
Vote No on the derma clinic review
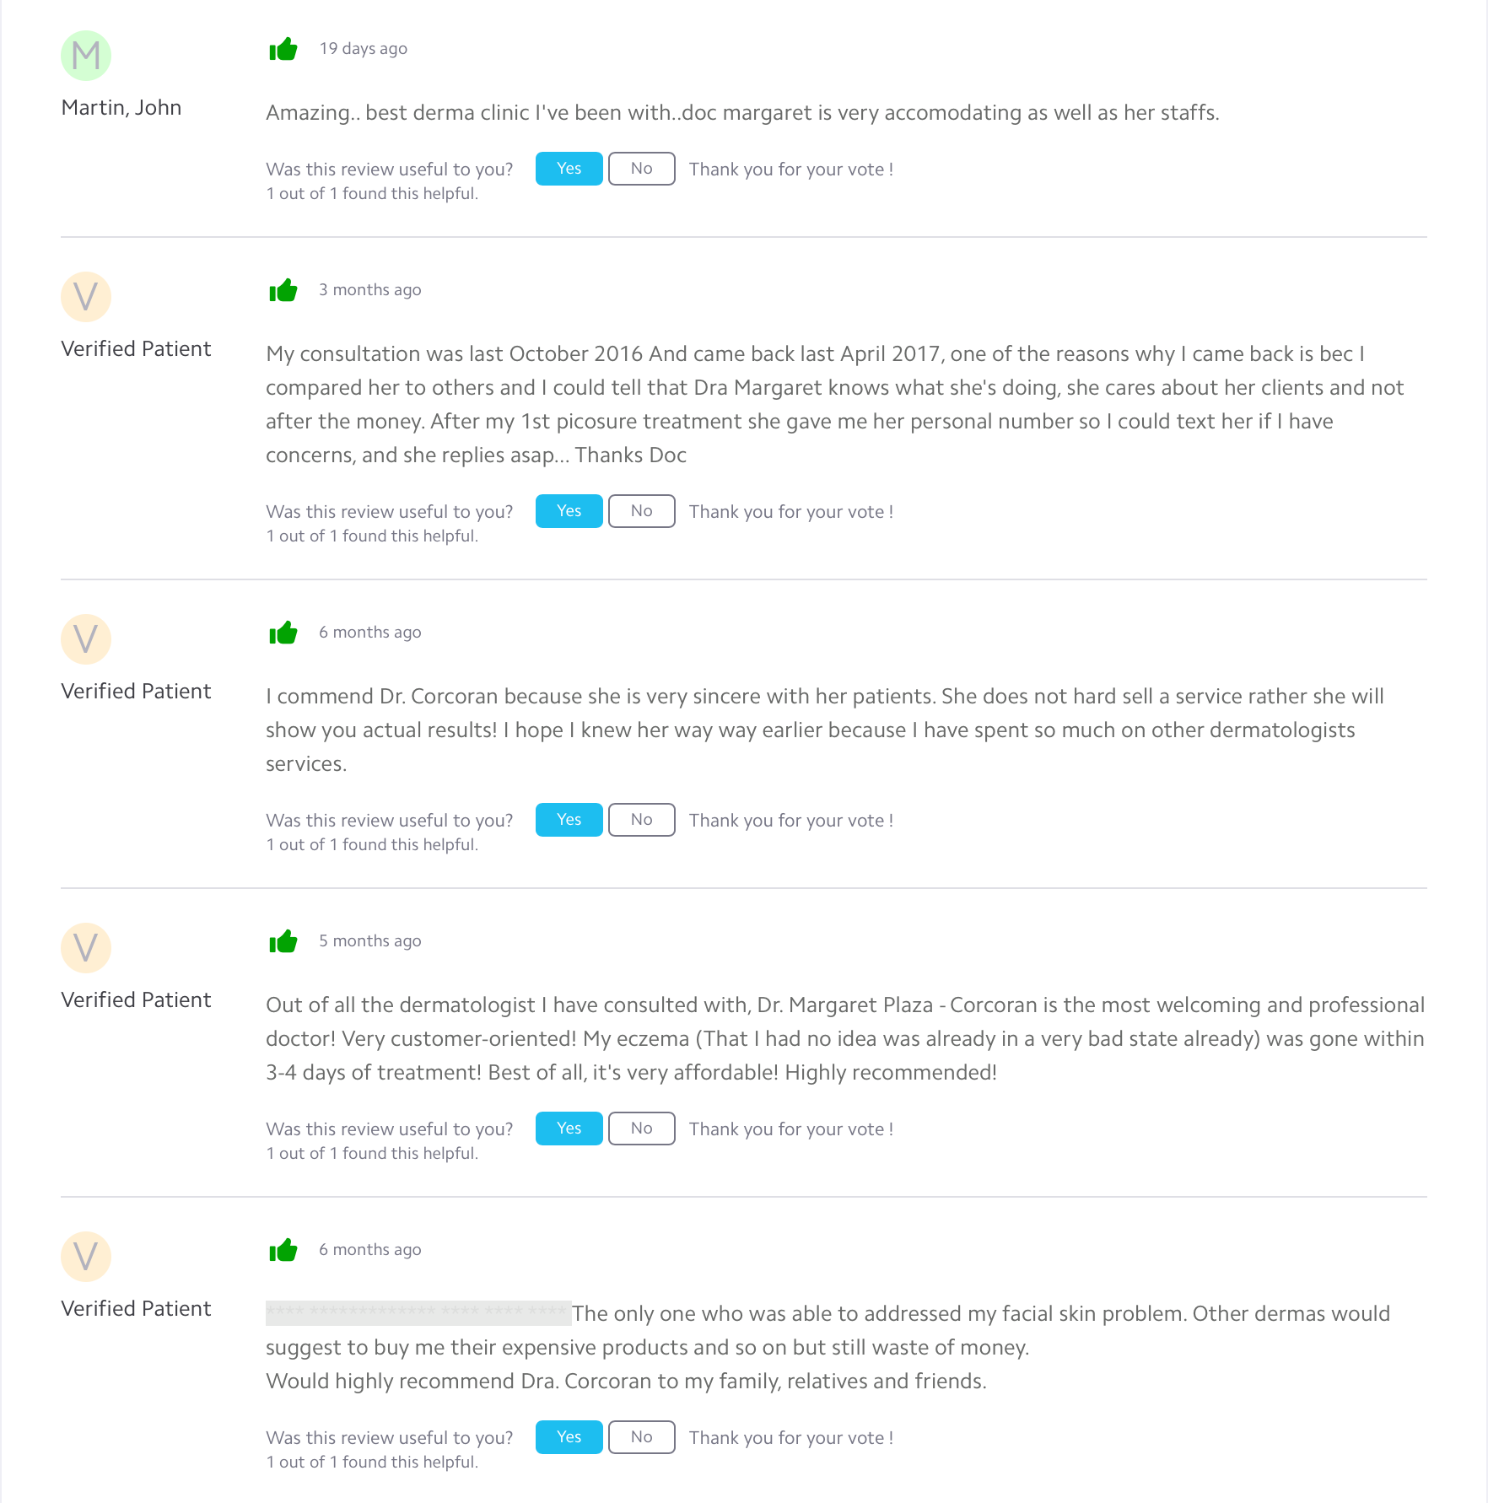[x=642, y=169]
